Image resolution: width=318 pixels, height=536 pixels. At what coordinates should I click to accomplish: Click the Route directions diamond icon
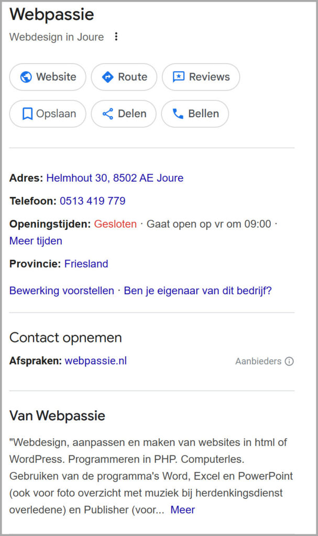tap(107, 77)
